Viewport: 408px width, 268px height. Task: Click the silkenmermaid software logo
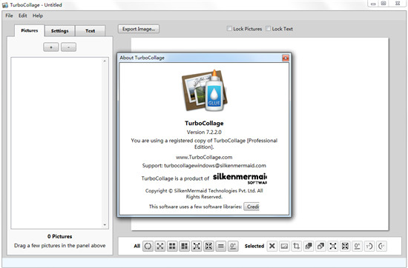(240, 178)
